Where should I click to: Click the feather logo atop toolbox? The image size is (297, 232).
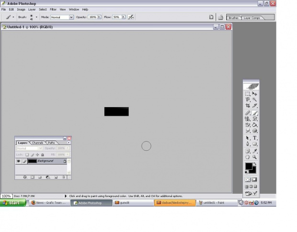(x=251, y=87)
